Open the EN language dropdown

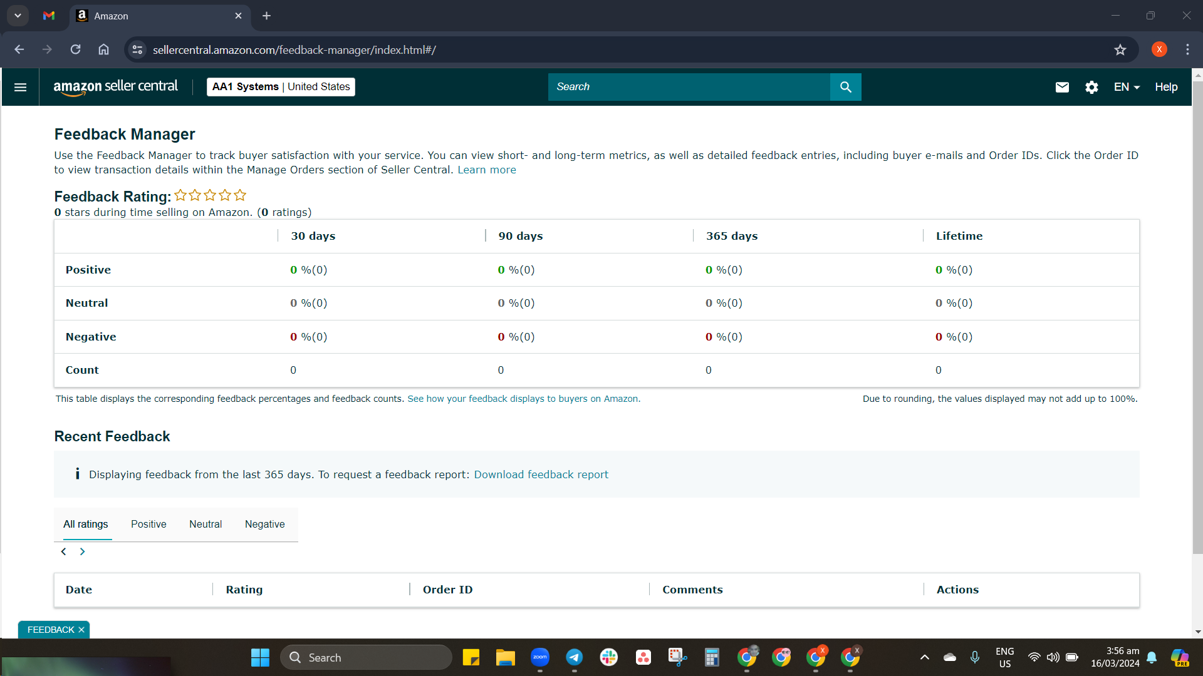[1127, 87]
